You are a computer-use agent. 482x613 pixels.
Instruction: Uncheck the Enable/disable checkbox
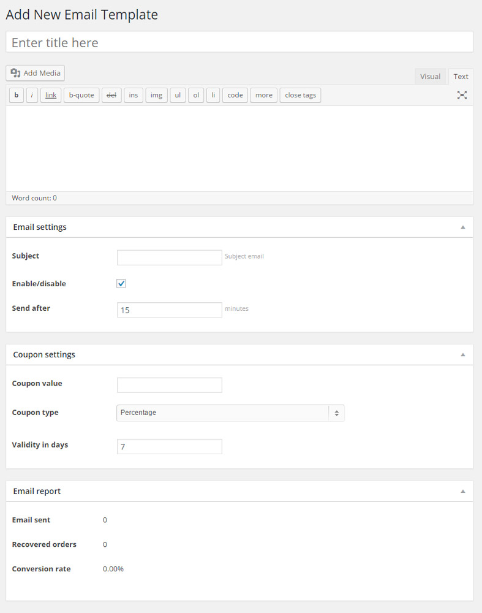(121, 284)
